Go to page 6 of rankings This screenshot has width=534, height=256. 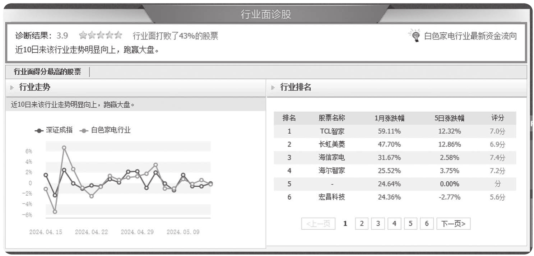(x=427, y=224)
